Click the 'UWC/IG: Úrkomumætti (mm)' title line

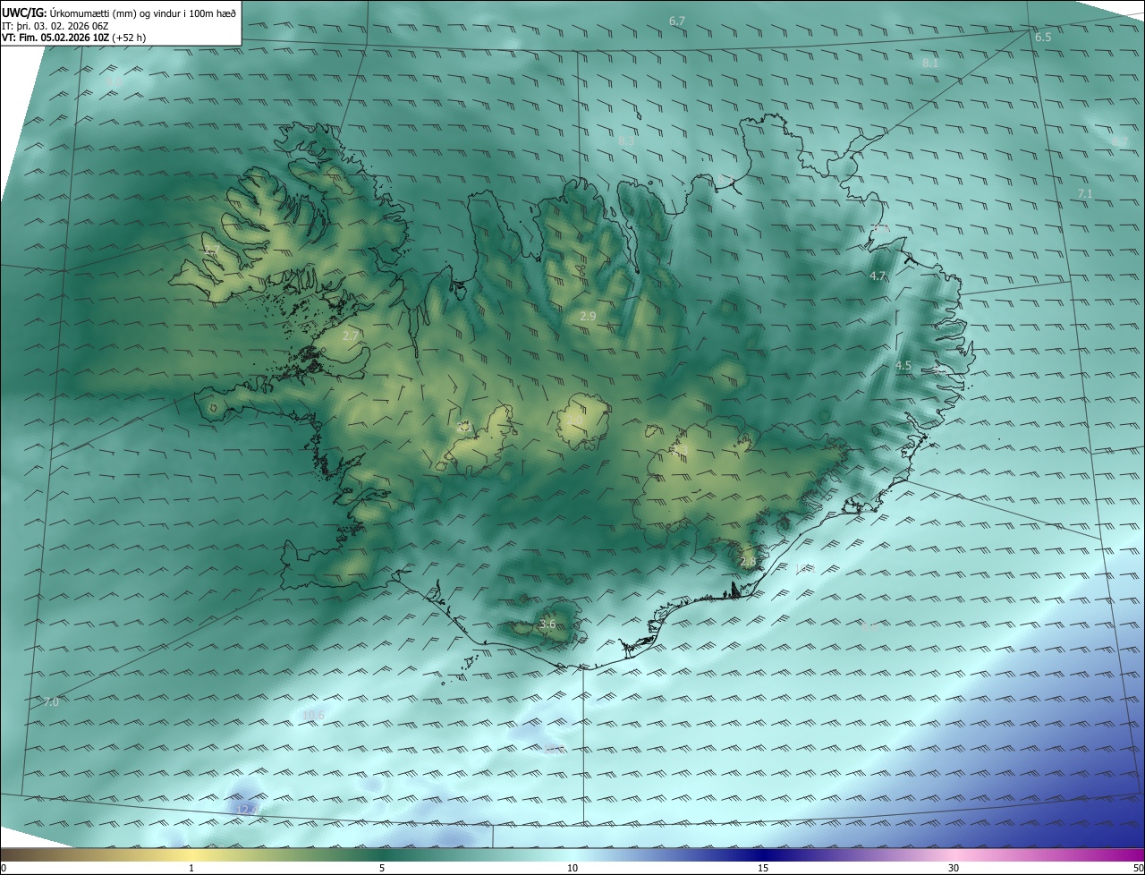pos(119,13)
